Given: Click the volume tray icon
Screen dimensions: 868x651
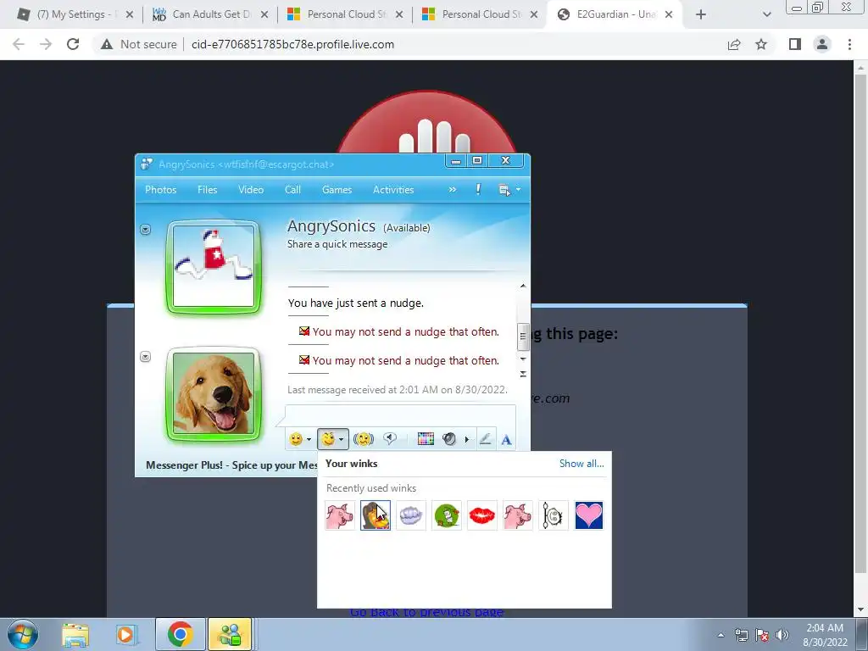Looking at the screenshot, I should [782, 635].
